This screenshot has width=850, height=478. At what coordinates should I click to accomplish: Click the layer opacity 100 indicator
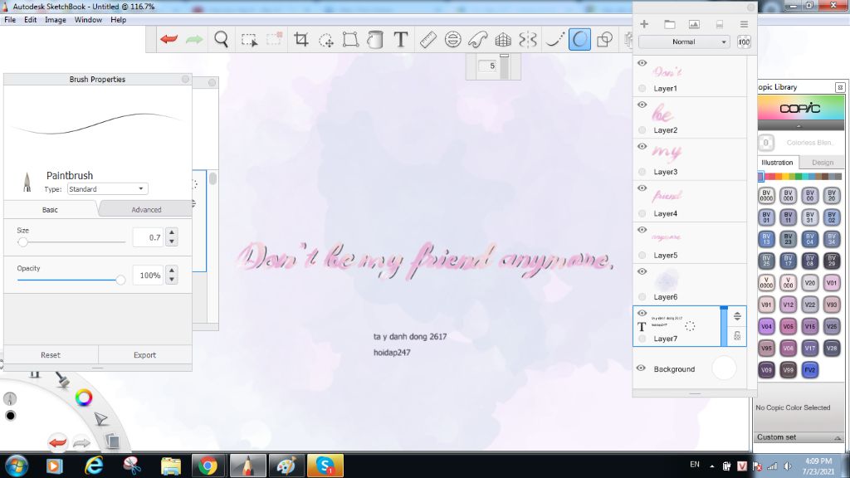pyautogui.click(x=744, y=41)
